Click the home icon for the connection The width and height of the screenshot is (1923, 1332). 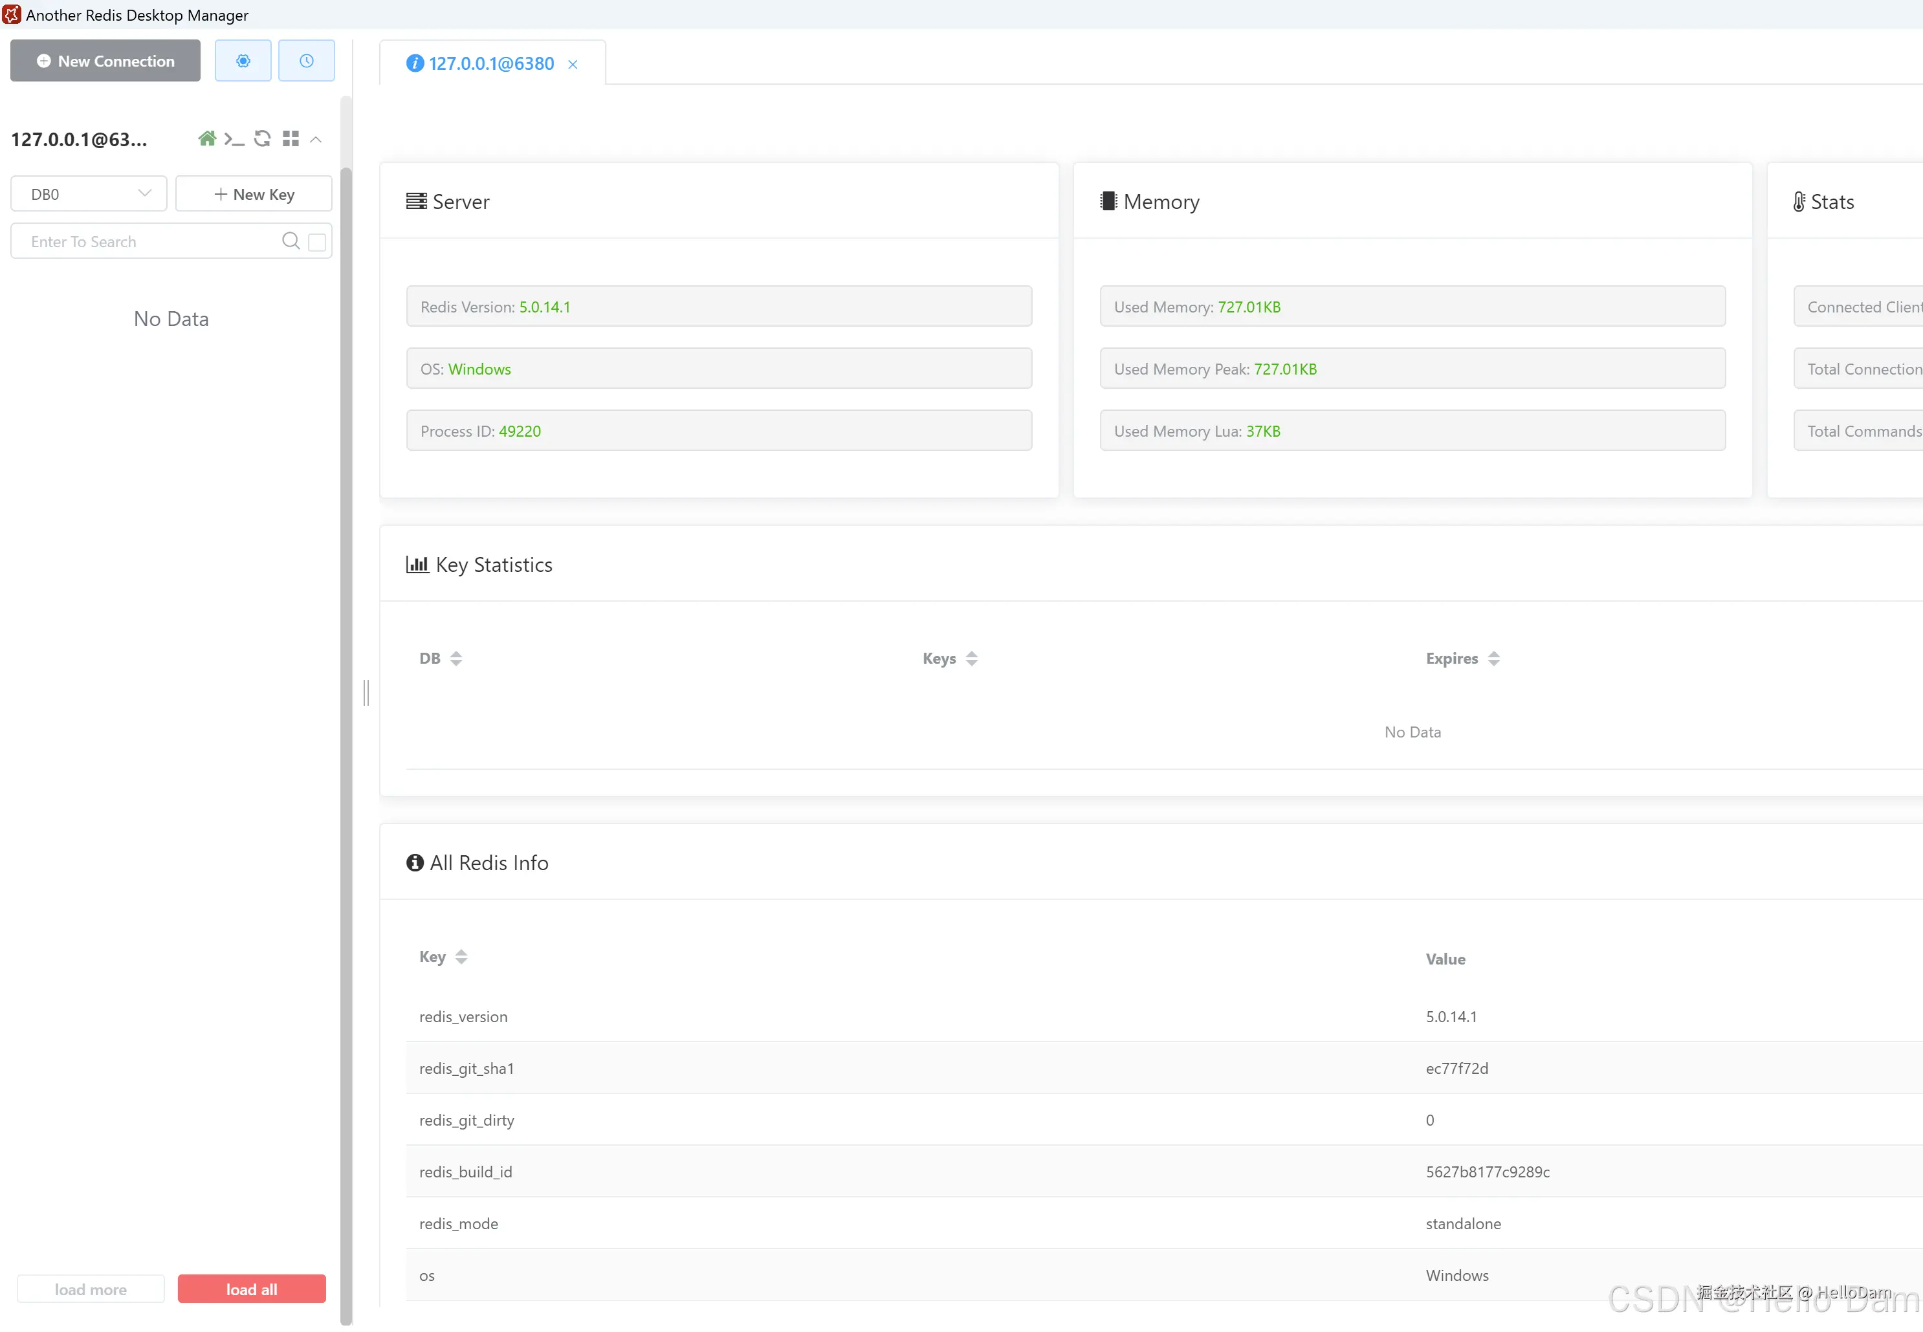click(x=207, y=138)
